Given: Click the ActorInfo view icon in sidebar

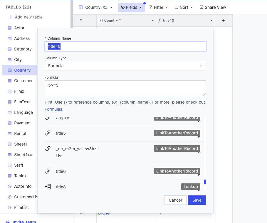Looking at the screenshot, I should [x=9, y=186].
